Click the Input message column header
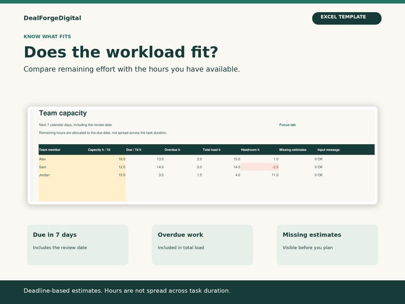405x304 pixels. [328, 150]
